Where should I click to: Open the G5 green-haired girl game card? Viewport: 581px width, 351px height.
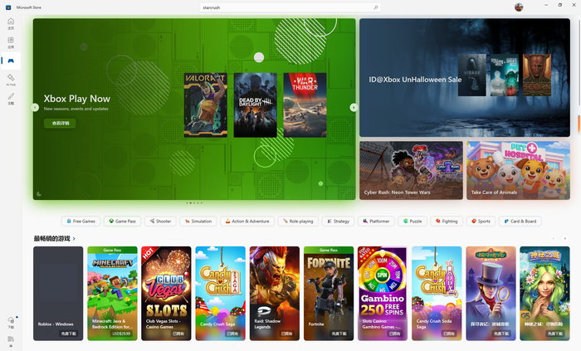coord(544,294)
